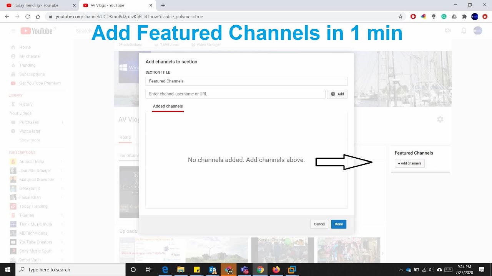Open the browser Home page icon
This screenshot has width=492, height=276.
point(38,16)
